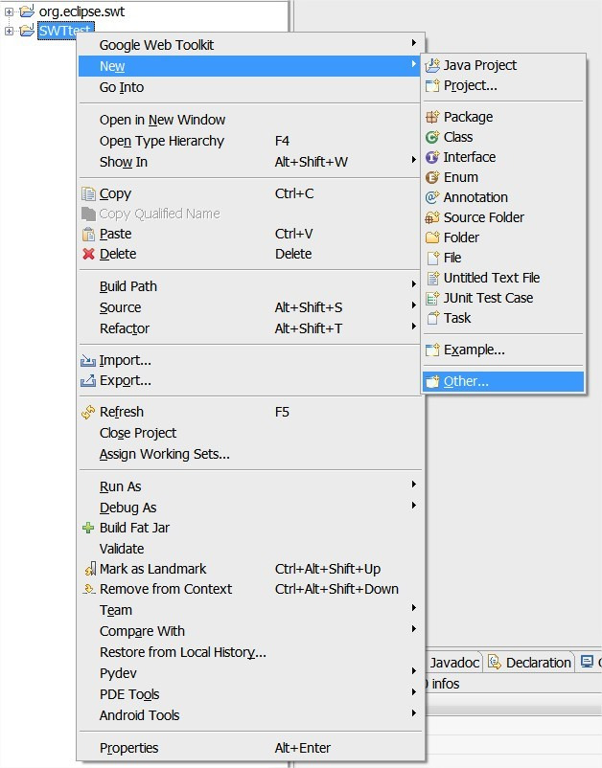Click the Package icon
This screenshot has width=602, height=768.
click(432, 117)
